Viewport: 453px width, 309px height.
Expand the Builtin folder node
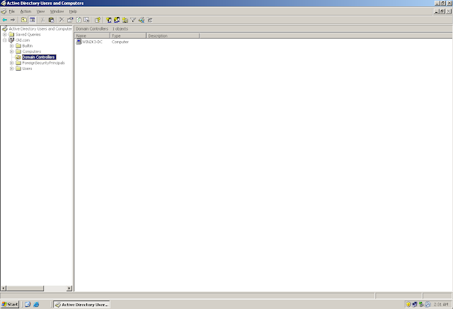pyautogui.click(x=11, y=46)
